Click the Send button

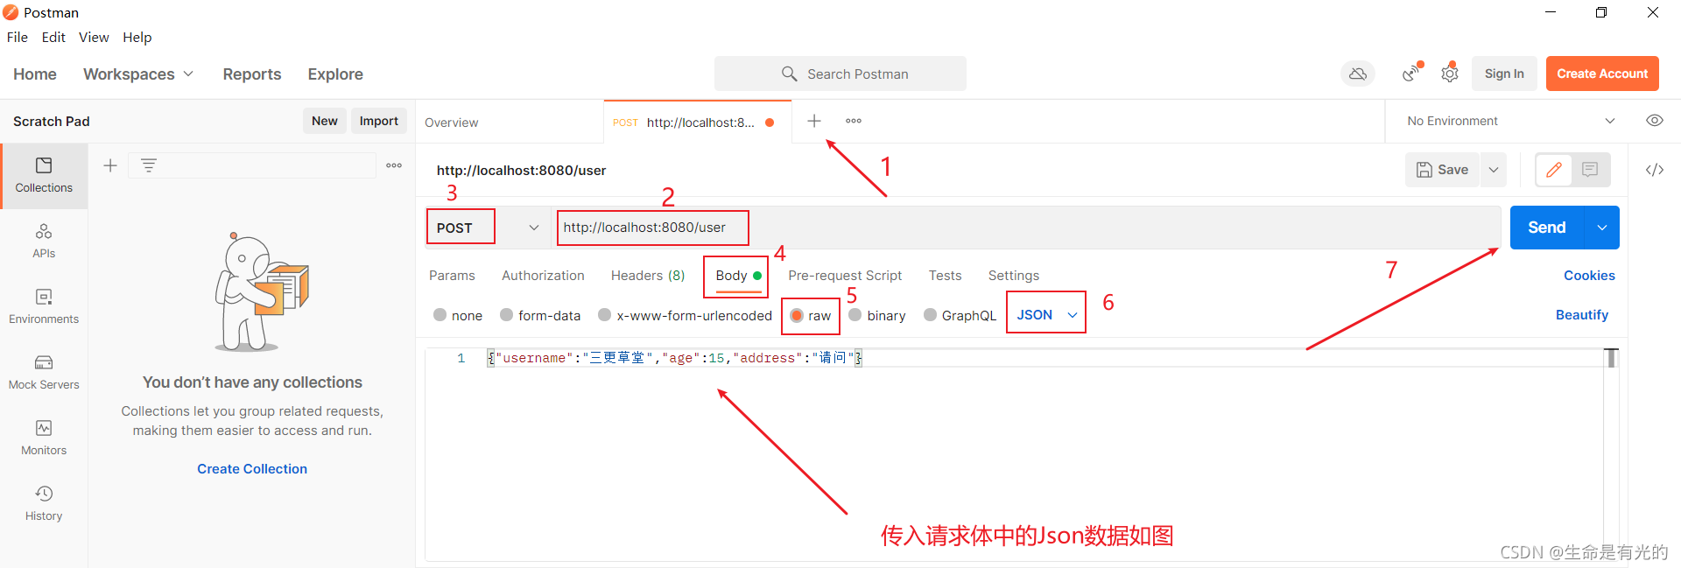1547,228
